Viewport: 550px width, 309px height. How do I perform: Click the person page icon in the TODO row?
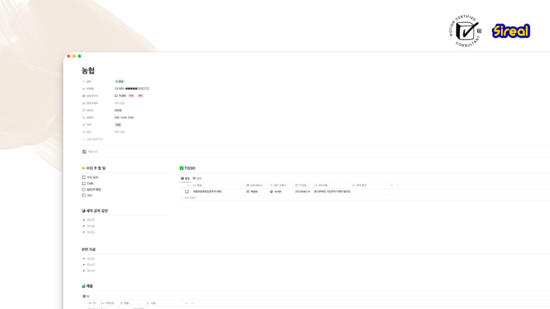pos(248,191)
